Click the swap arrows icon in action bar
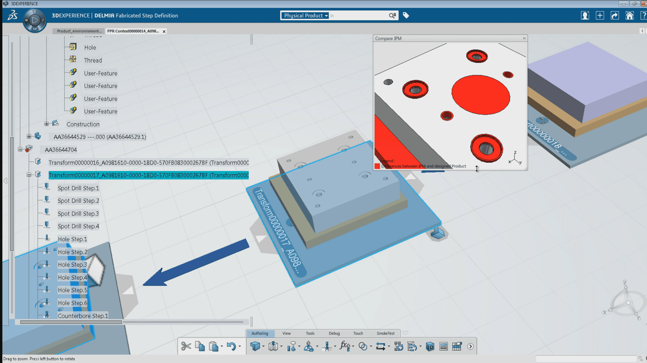Screen dimensions: 647x363 (381, 346)
